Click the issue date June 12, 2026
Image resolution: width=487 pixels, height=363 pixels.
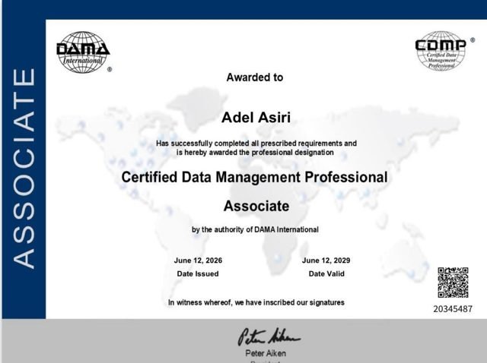point(198,260)
